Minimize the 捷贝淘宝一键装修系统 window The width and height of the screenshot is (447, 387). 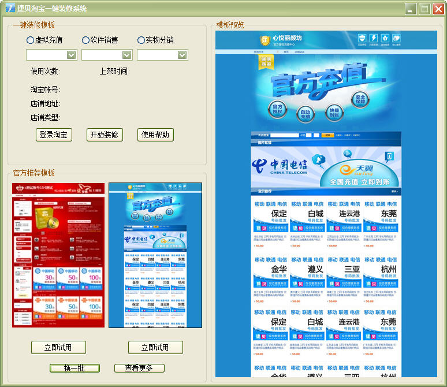click(x=411, y=9)
